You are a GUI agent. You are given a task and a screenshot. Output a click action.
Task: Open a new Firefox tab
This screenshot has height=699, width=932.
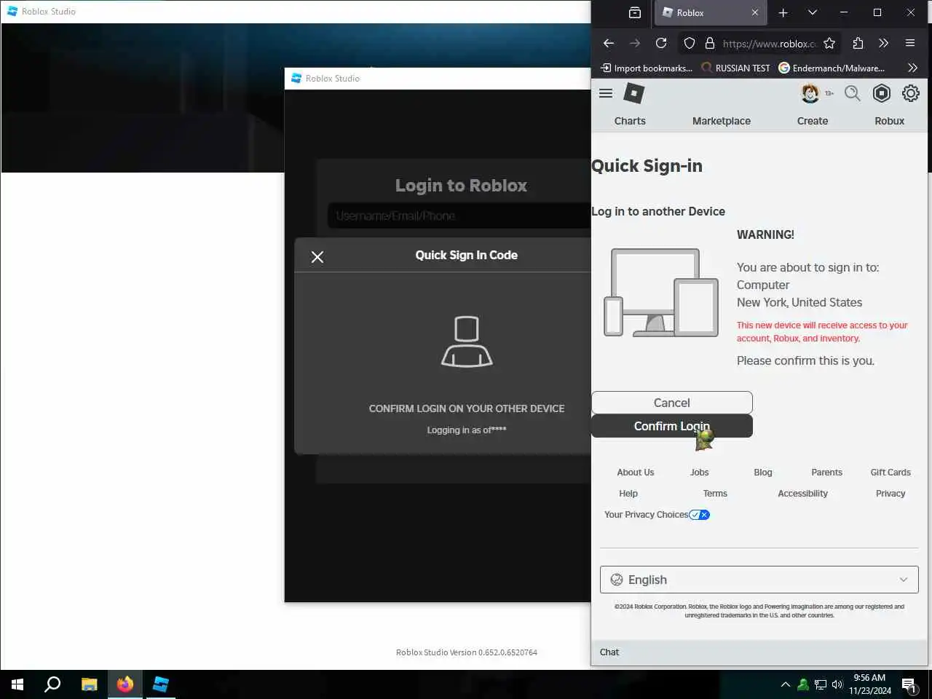(783, 12)
